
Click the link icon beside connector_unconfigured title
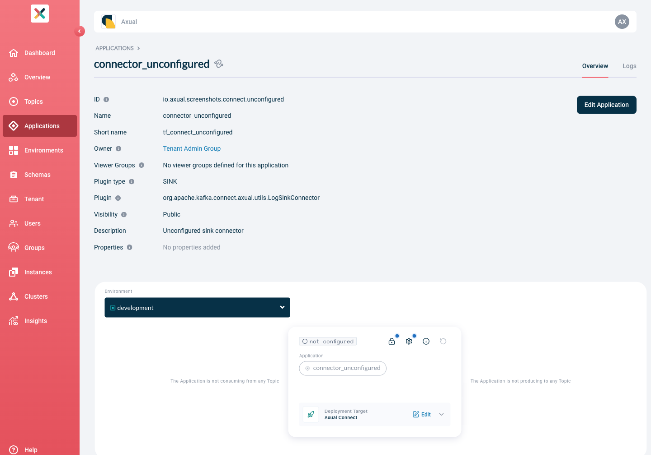point(219,64)
